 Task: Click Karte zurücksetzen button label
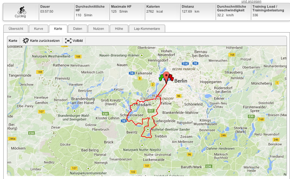point(45,41)
